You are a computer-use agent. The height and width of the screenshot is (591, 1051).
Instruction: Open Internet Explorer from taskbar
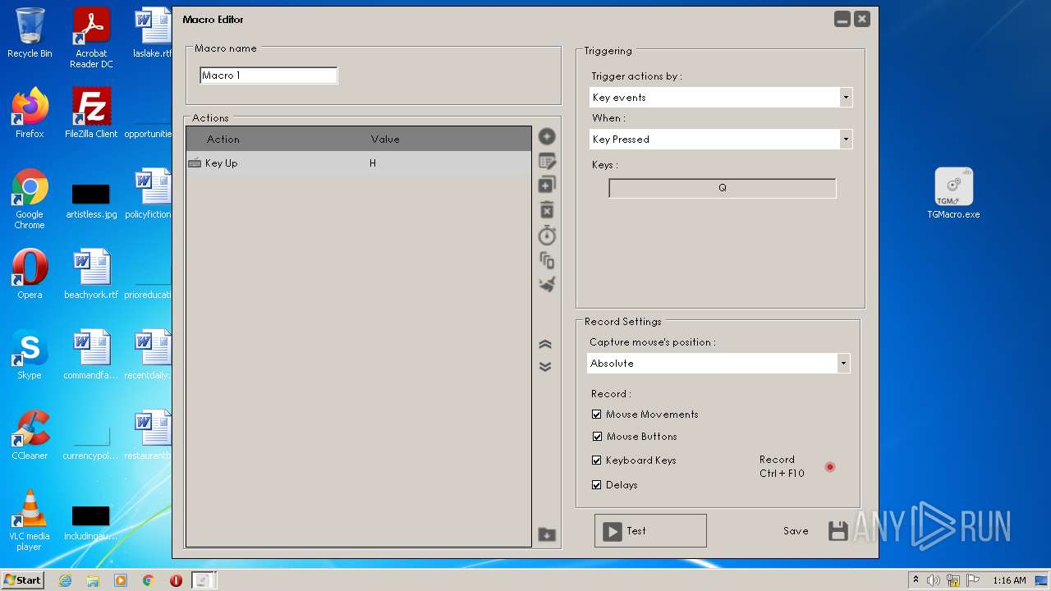(65, 580)
